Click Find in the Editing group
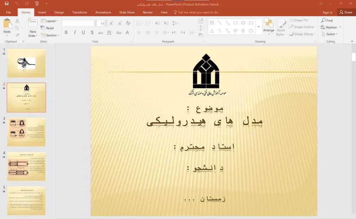The width and height of the screenshot is (356, 219). click(x=327, y=20)
